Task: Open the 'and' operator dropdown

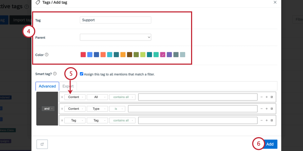Action: click(x=48, y=109)
